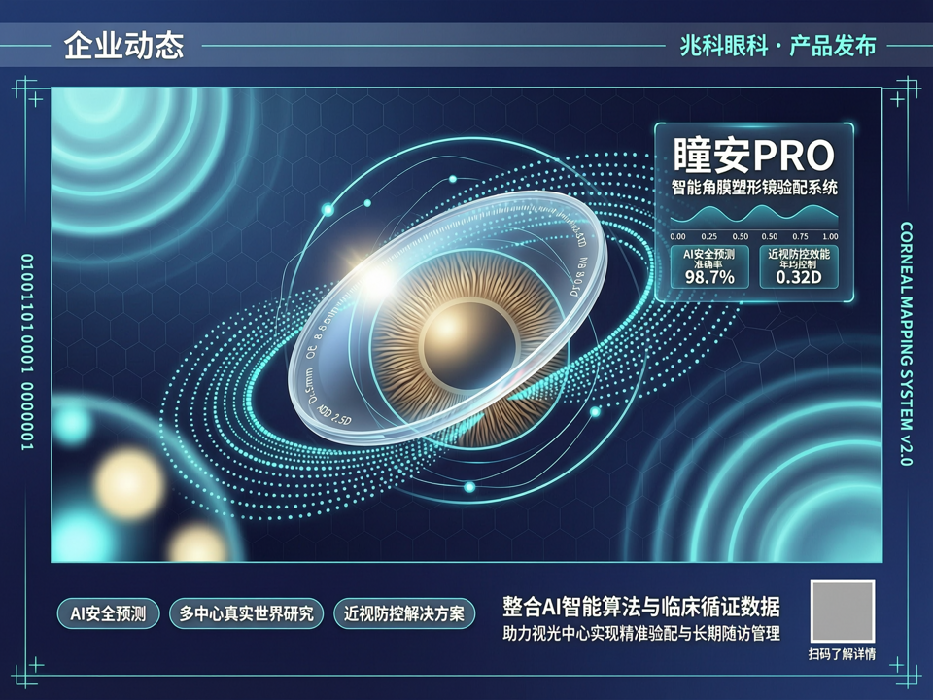Click the QR code placeholder square
The height and width of the screenshot is (700, 933).
pyautogui.click(x=843, y=612)
